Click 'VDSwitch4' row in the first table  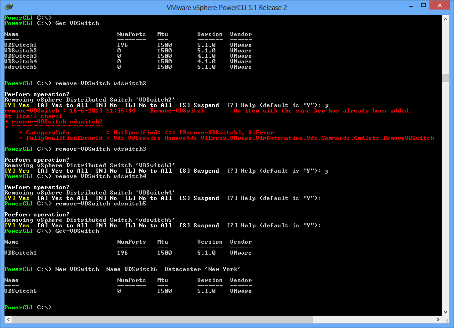click(128, 61)
